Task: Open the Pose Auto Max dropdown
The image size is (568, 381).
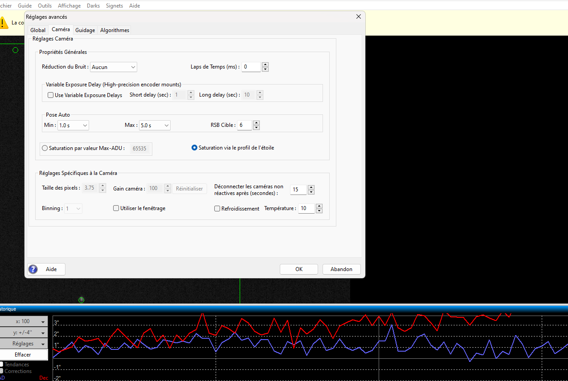Action: [x=155, y=126]
